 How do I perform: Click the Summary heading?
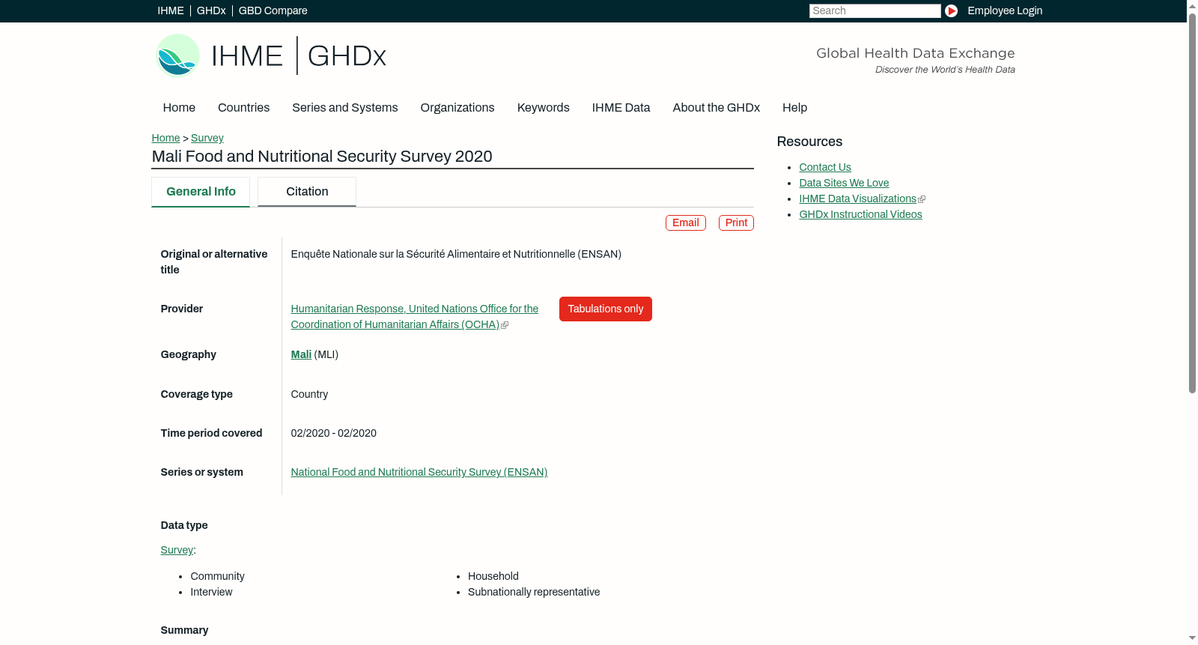click(x=184, y=631)
